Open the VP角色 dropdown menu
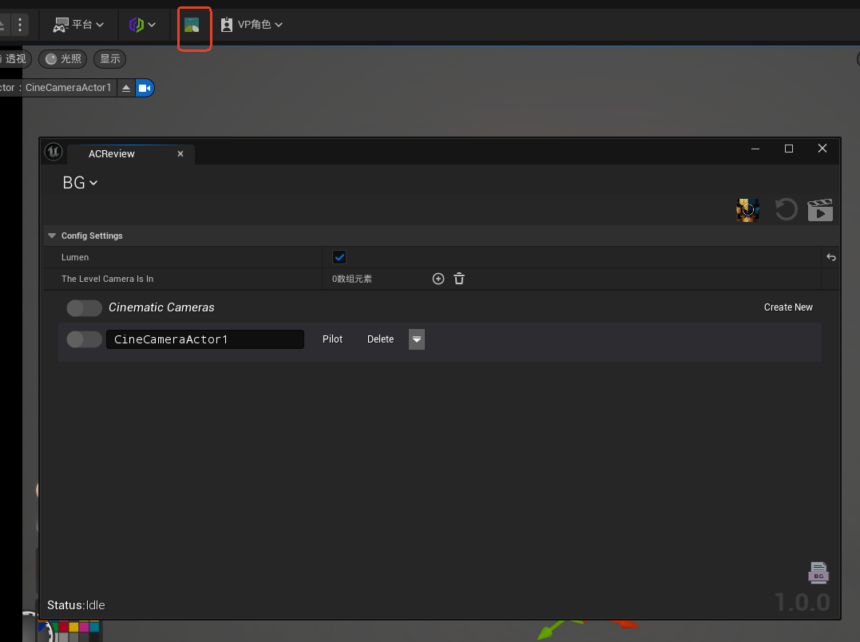The width and height of the screenshot is (860, 642). [252, 25]
